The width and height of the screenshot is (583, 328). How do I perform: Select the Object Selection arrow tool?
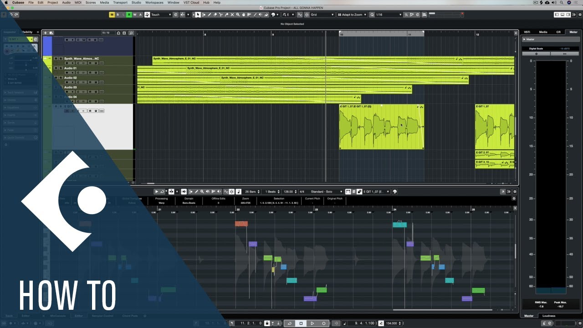pyautogui.click(x=198, y=15)
